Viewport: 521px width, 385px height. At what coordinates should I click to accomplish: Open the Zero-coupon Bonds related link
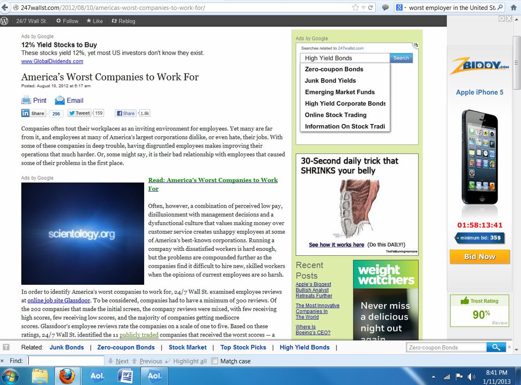tap(126, 347)
